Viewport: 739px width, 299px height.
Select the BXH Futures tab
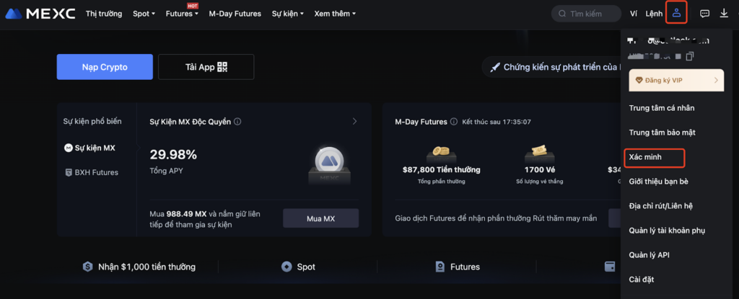point(96,172)
